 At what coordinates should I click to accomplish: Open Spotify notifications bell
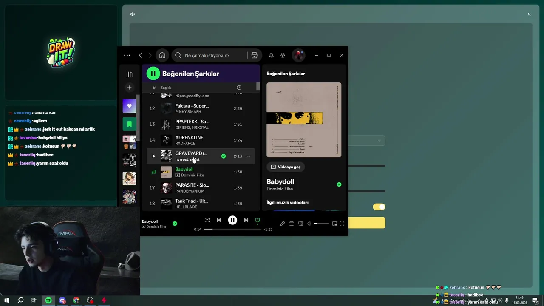pyautogui.click(x=271, y=55)
